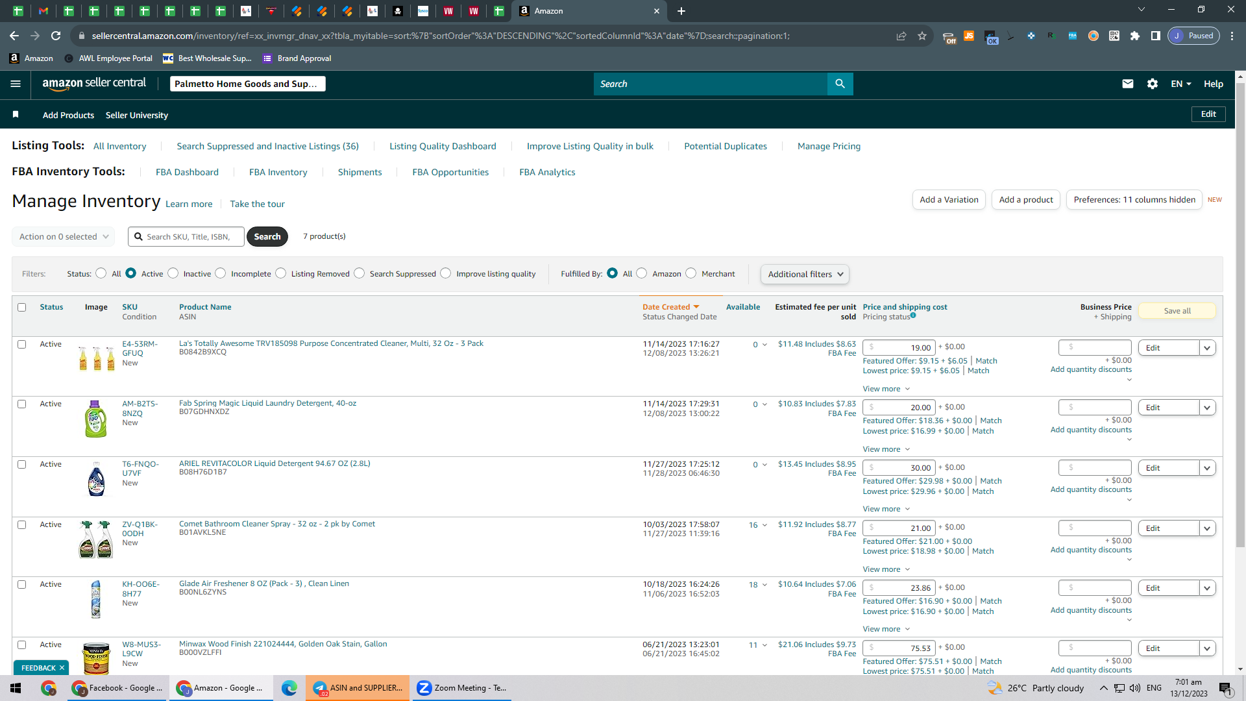Click the Add a product button
The image size is (1246, 701).
(1026, 200)
